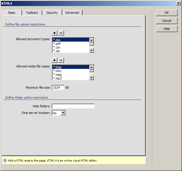Add a new allowed document type
The width and height of the screenshot is (182, 171).
(55, 33)
